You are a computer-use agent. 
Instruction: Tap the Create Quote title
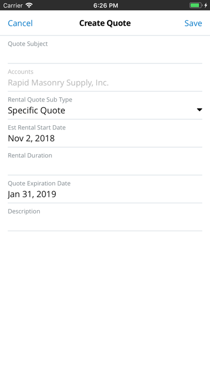coord(105,23)
